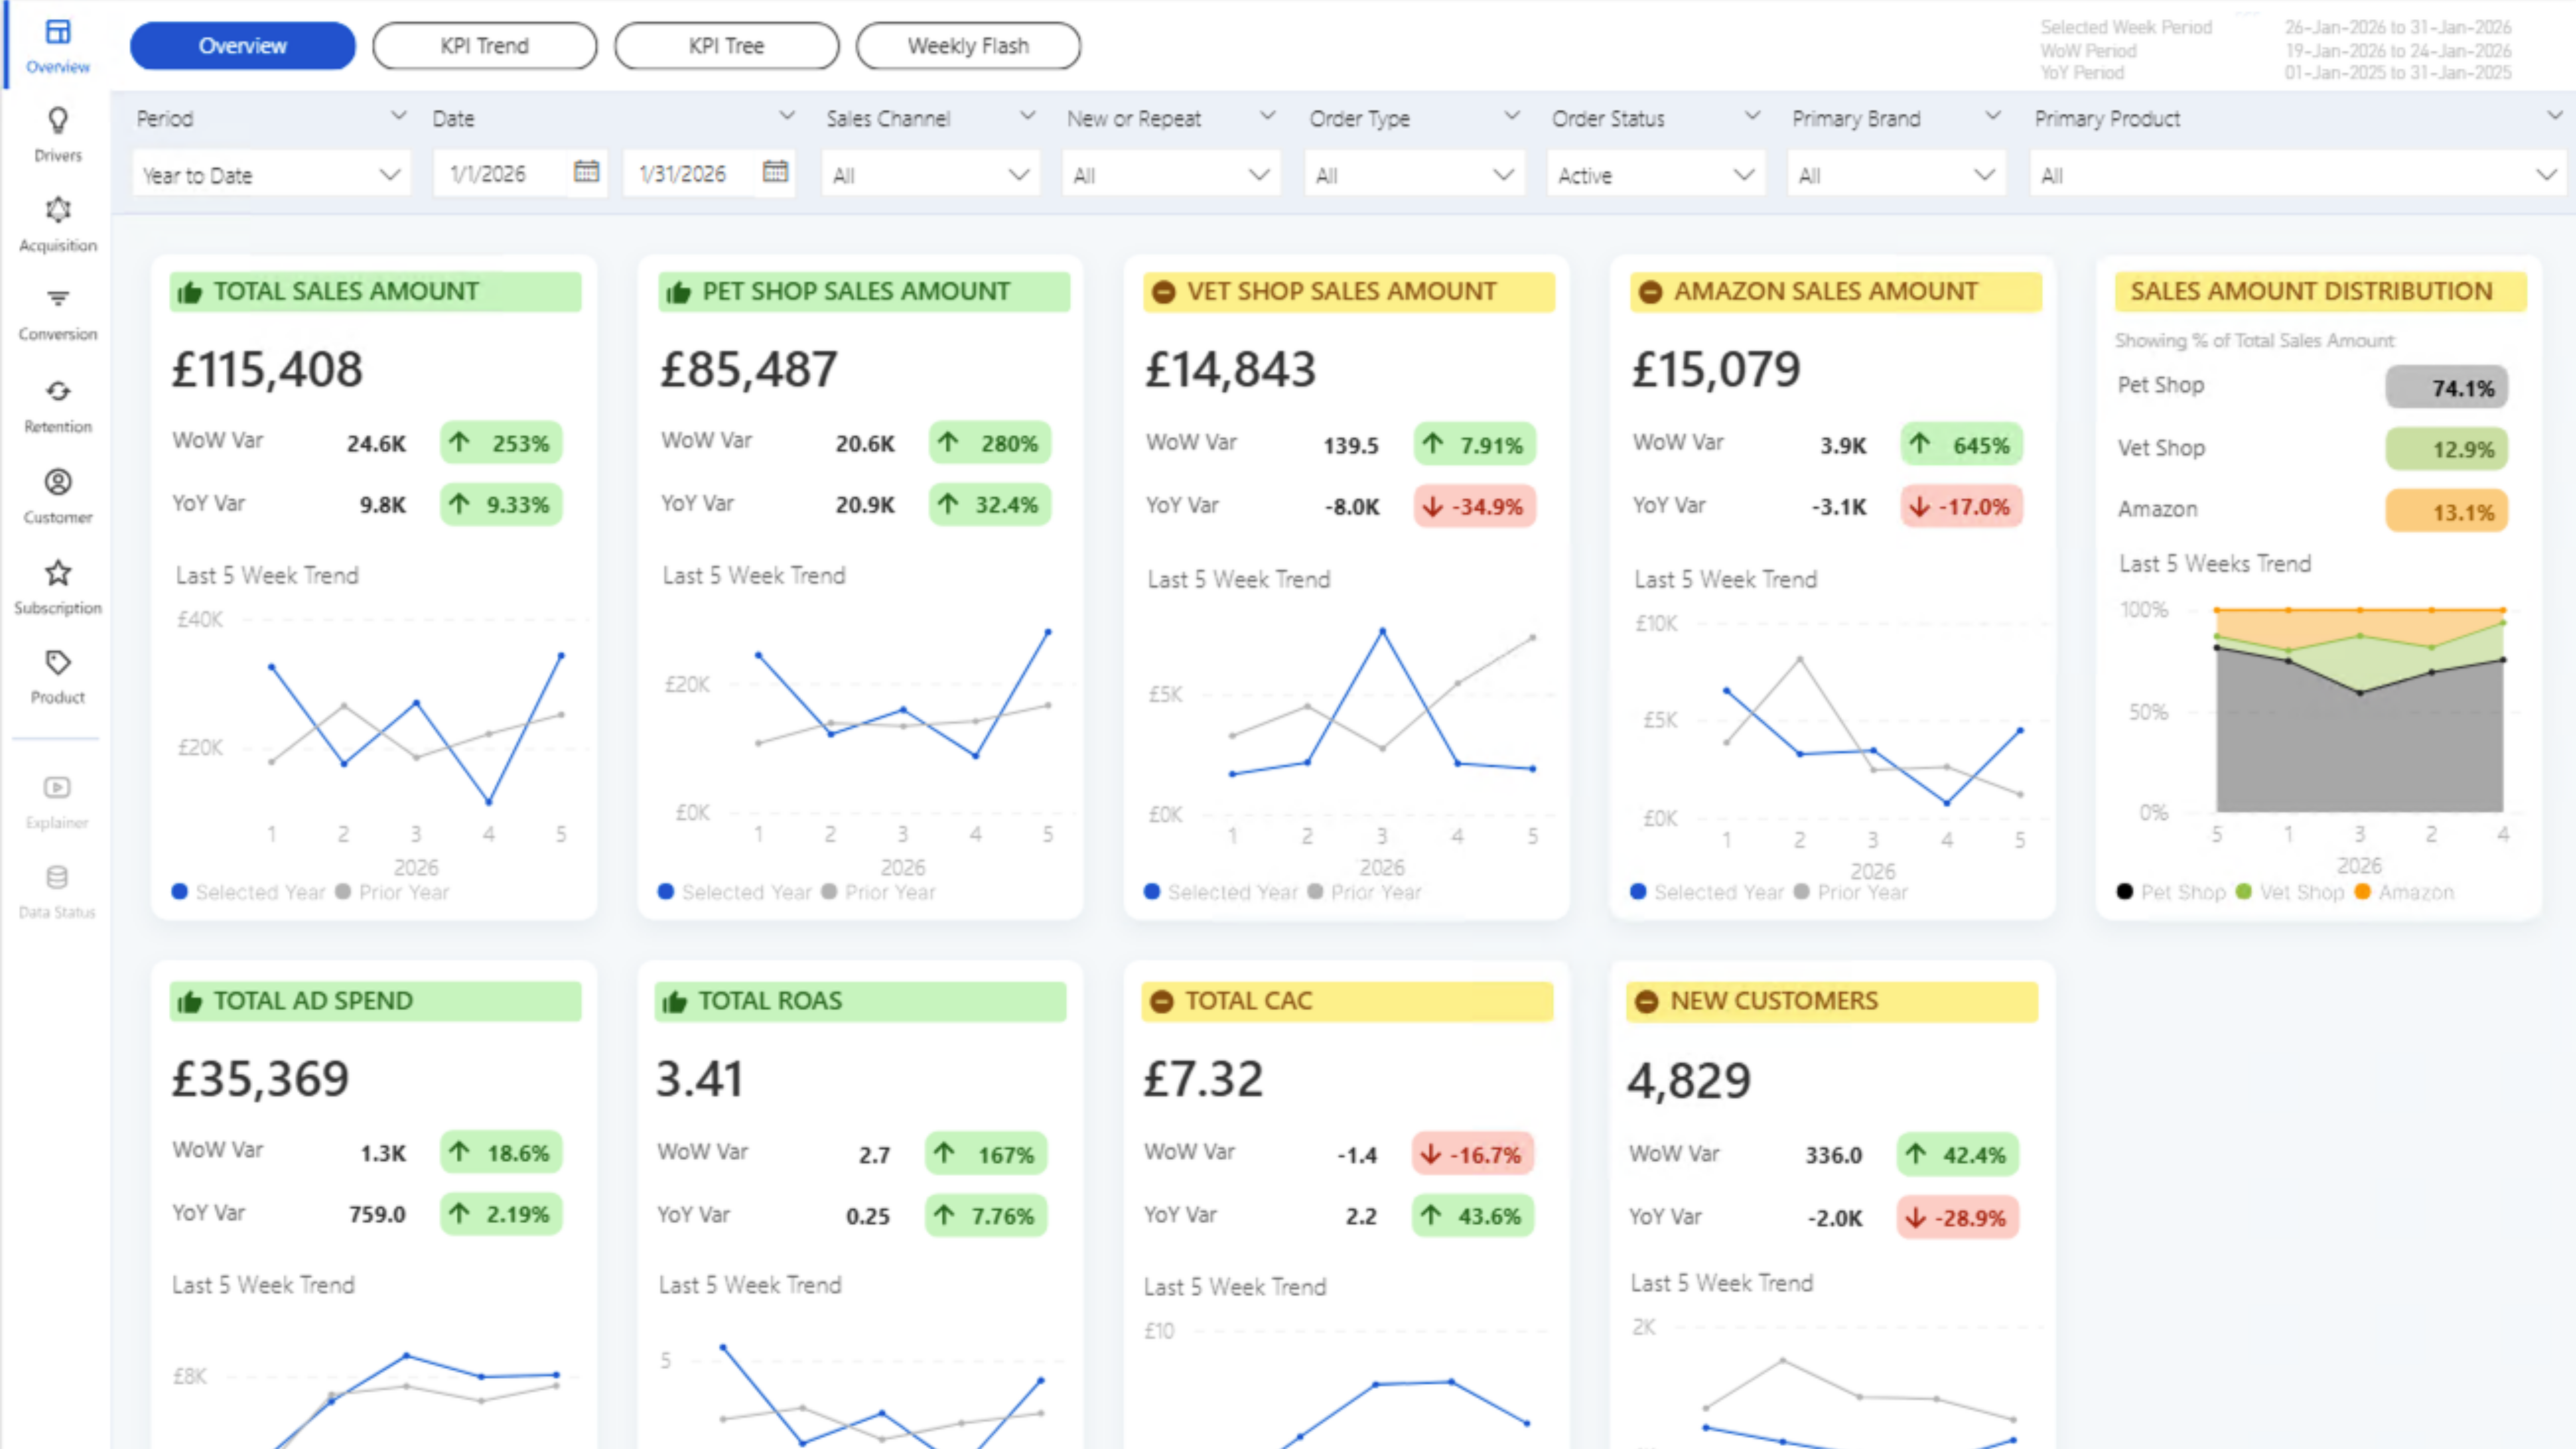Open the Conversion funnel icon
This screenshot has height=1449, width=2576.
point(58,299)
